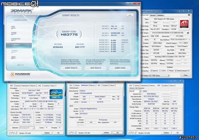
Task: Click Validate in CPU-Z Mainboard window
Action: 106,133
